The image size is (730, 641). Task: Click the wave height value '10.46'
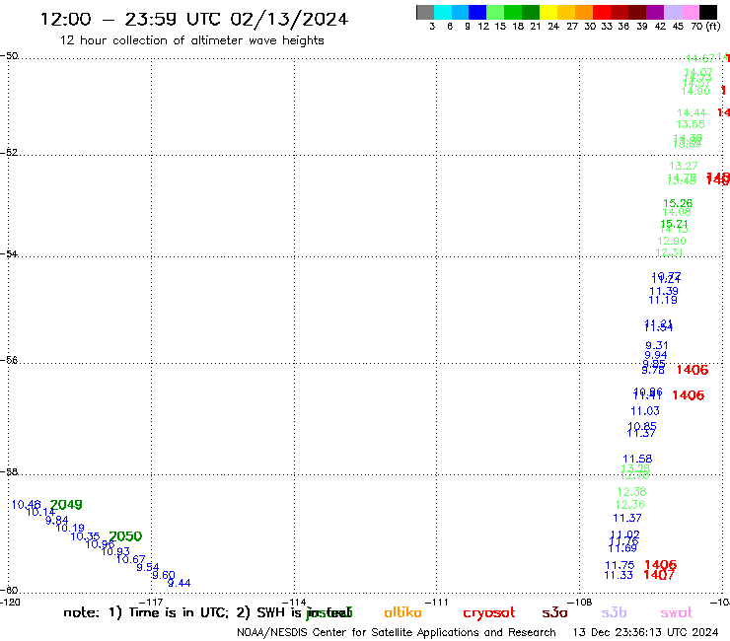tap(26, 505)
